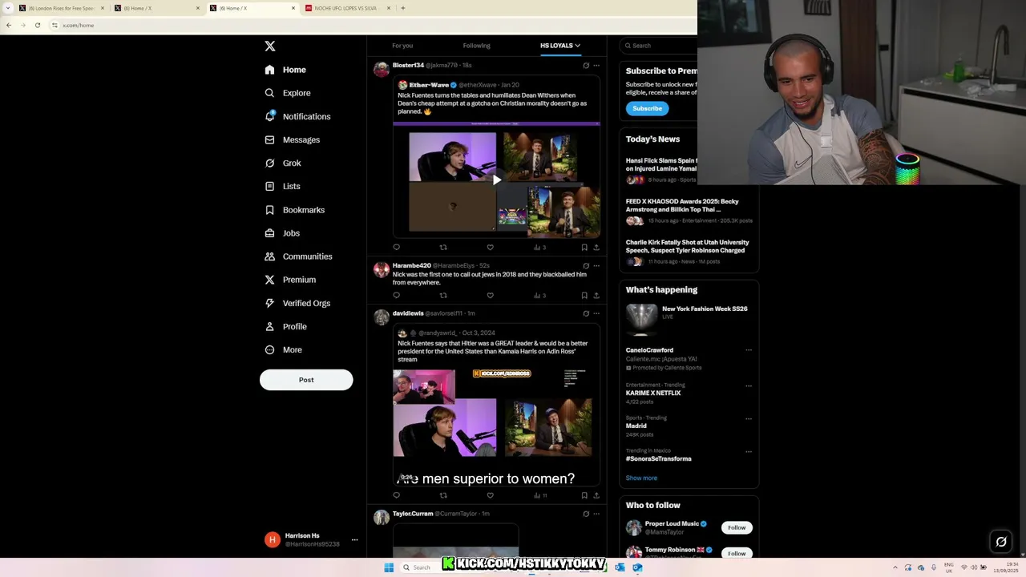Screen dimensions: 1026x577
Task: Click the Post button
Action: [306, 380]
